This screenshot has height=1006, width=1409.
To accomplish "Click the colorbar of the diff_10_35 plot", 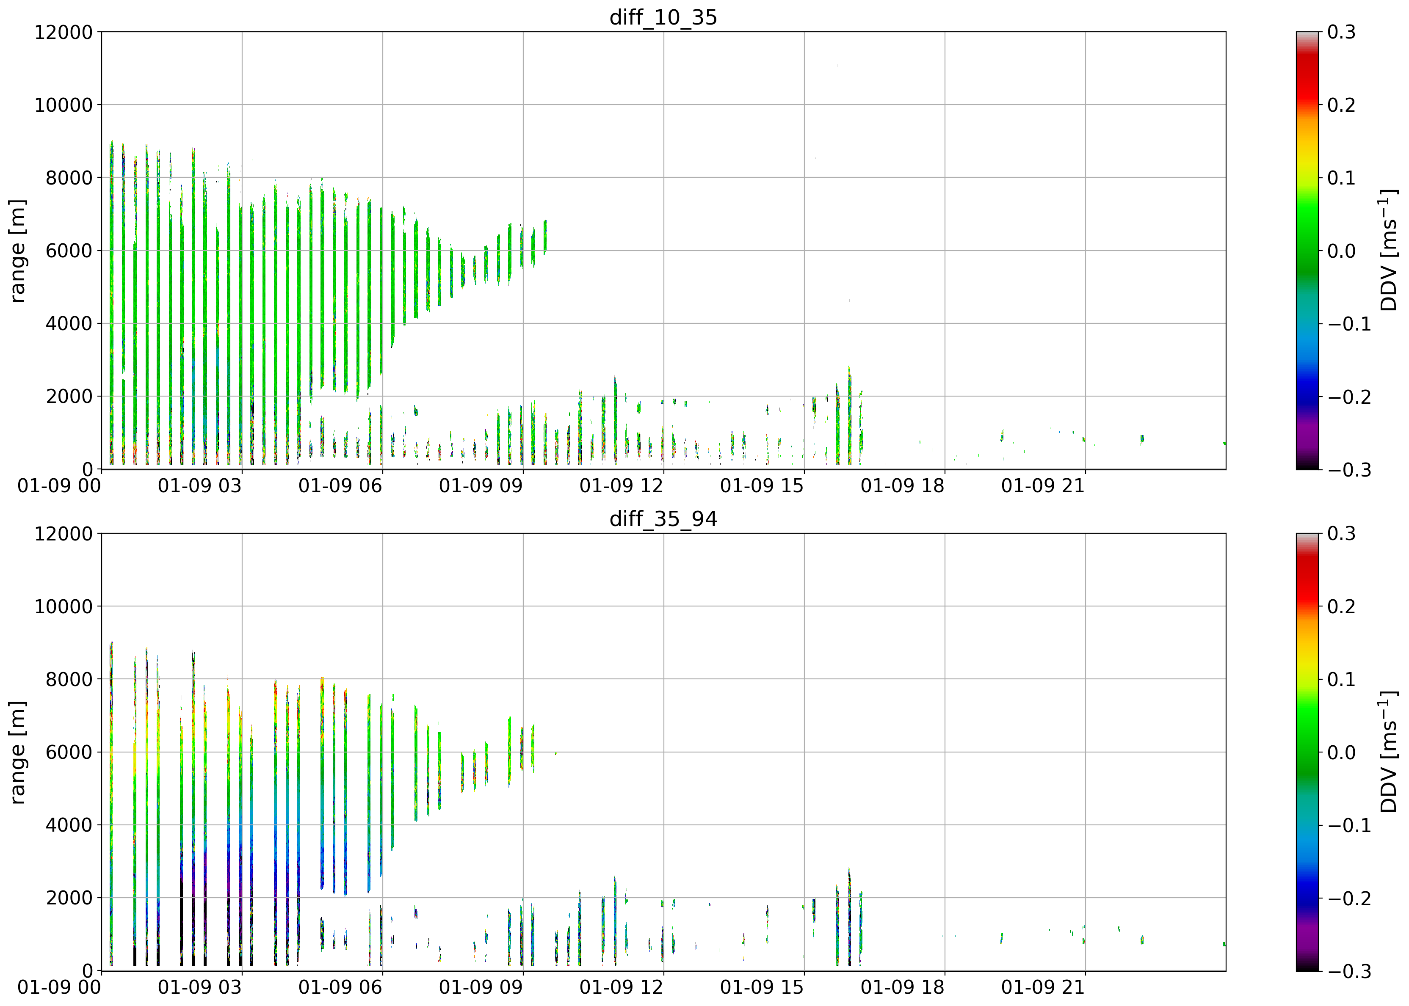I will pyautogui.click(x=1307, y=251).
